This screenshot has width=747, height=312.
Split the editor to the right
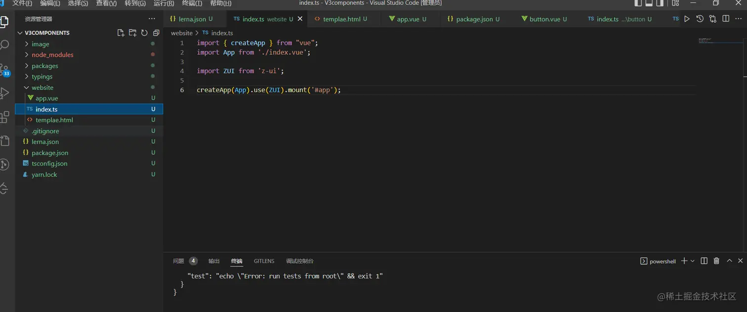[x=726, y=19]
